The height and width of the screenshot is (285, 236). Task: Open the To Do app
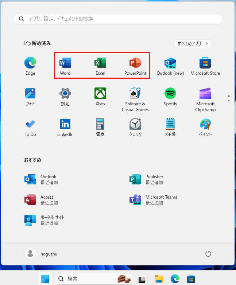pyautogui.click(x=30, y=128)
